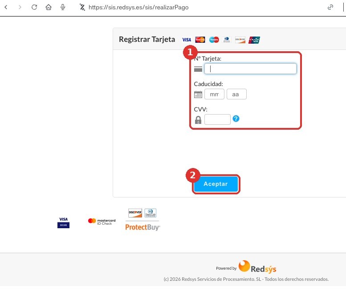Click into the CVV input box
Image resolution: width=346 pixels, height=304 pixels.
pos(217,119)
